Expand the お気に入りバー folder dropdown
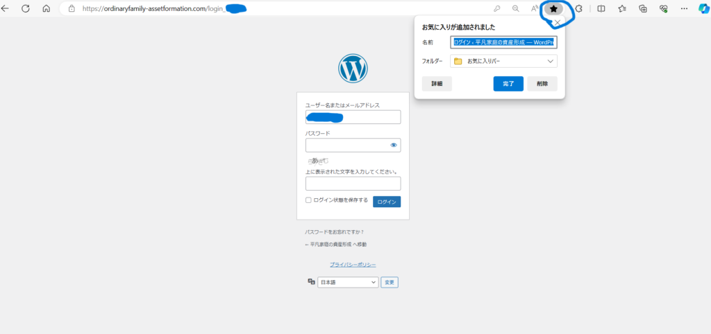Image resolution: width=711 pixels, height=334 pixels. [x=504, y=61]
